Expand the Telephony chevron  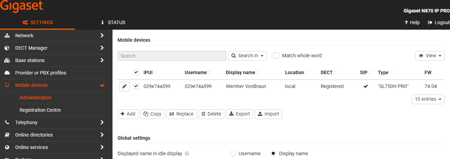click(x=102, y=122)
